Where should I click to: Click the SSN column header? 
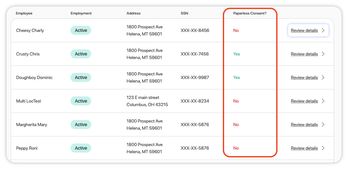(x=184, y=14)
